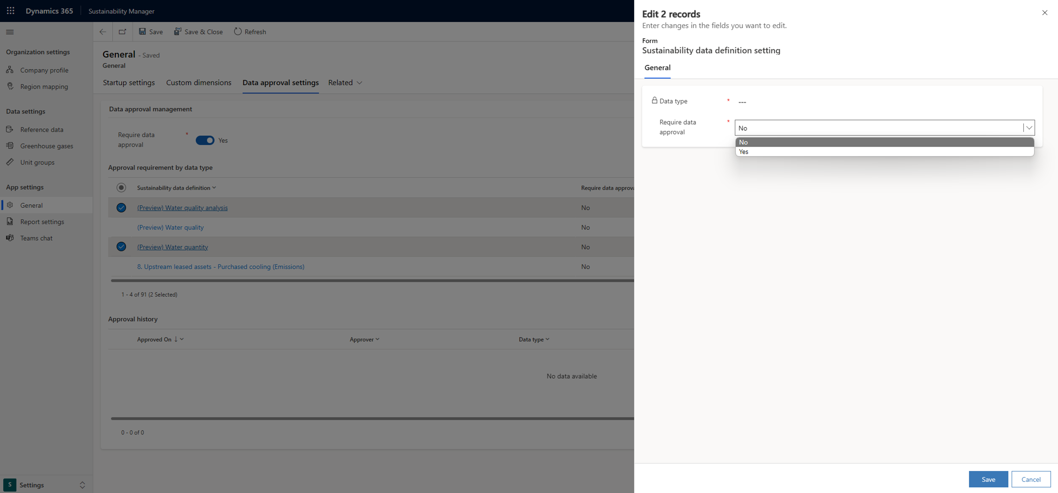Screen dimensions: 1058x493
Task: Click the Save floppy disk icon
Action: tap(142, 31)
